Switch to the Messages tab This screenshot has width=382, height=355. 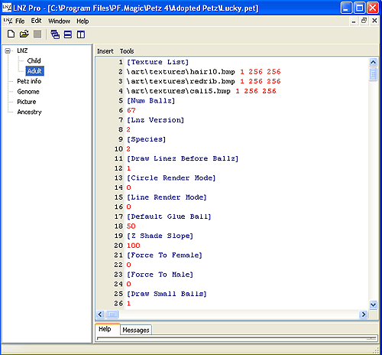coord(136,330)
